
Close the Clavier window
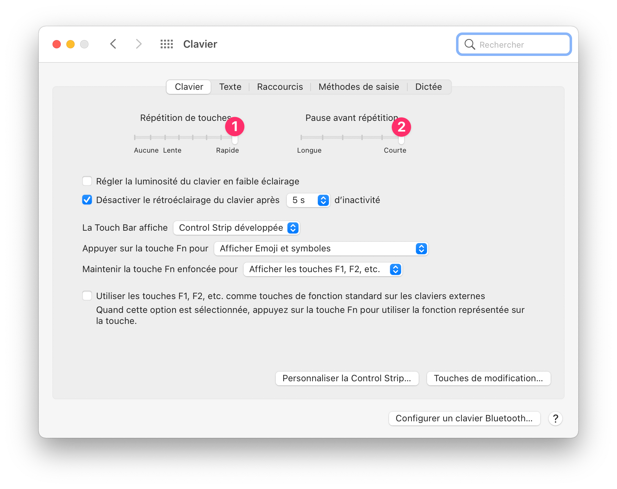[57, 44]
